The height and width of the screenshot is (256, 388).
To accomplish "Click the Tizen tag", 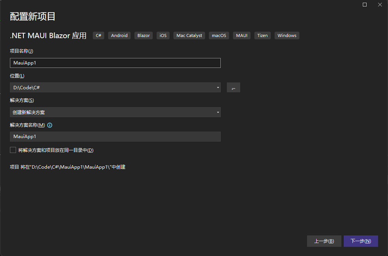I will point(262,35).
